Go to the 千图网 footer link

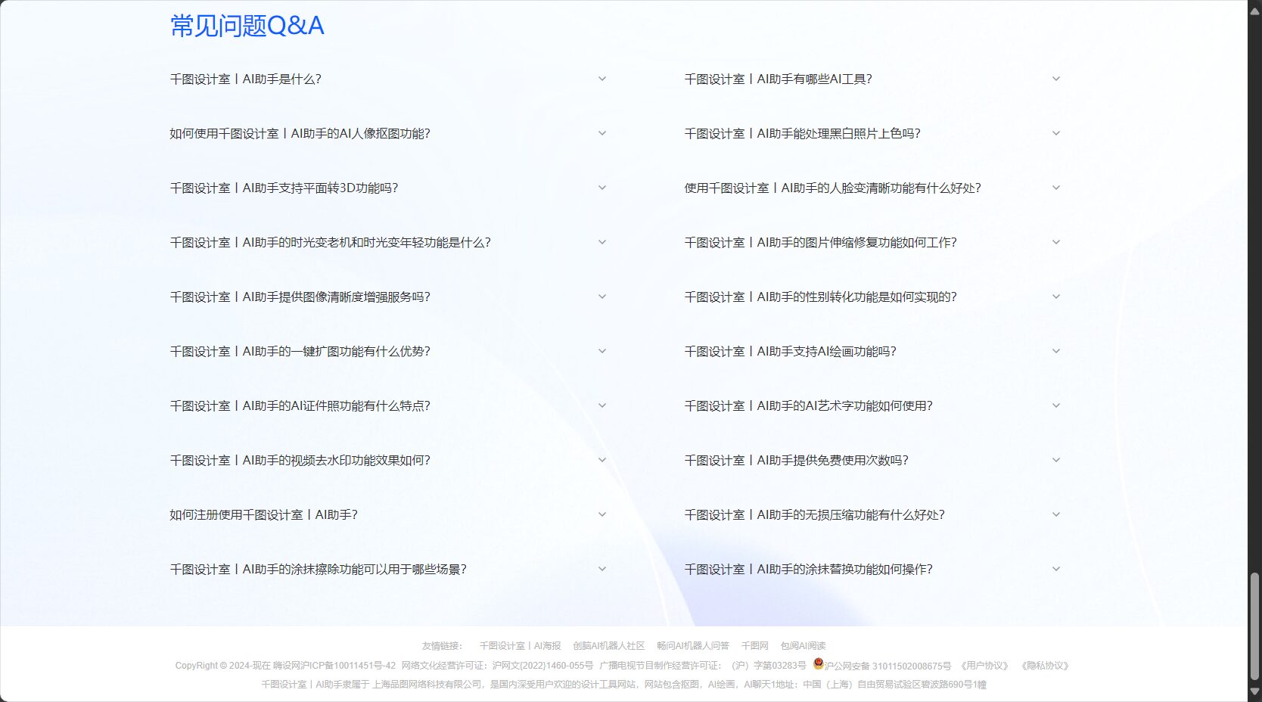click(755, 646)
